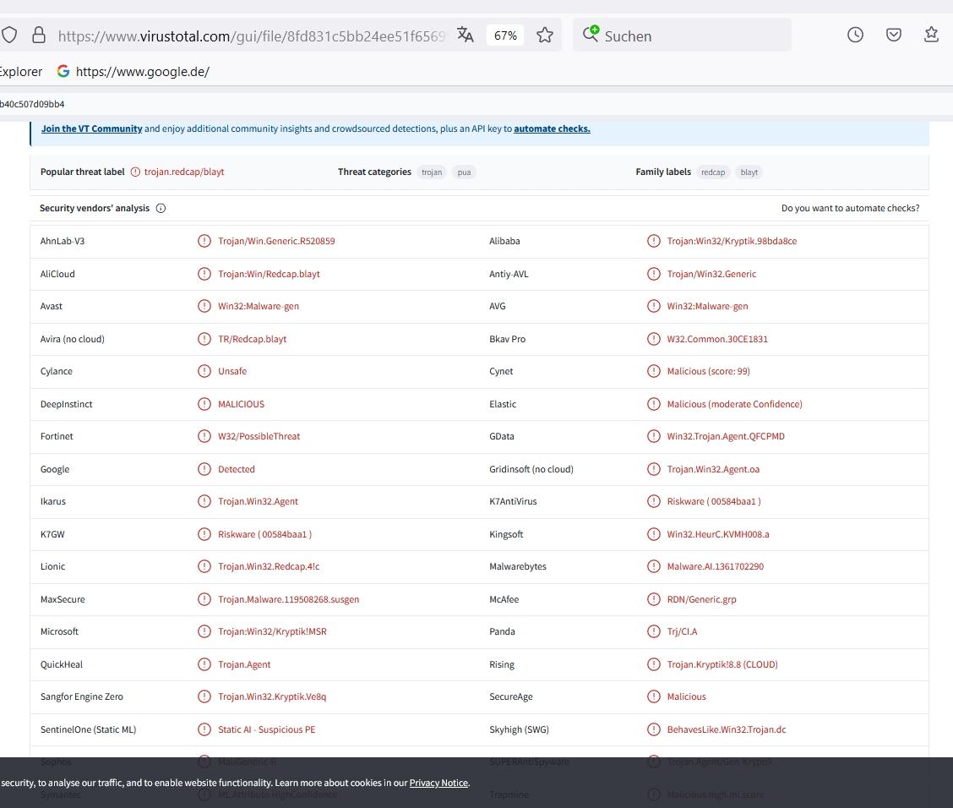Select detection text Win32.Trojan.Agent.QFCPMD
Viewport: 953px width, 808px height.
[x=726, y=436]
